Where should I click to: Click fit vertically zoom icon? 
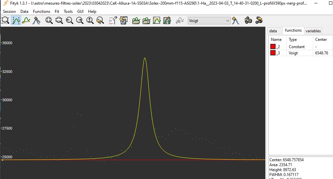coord(59,20)
